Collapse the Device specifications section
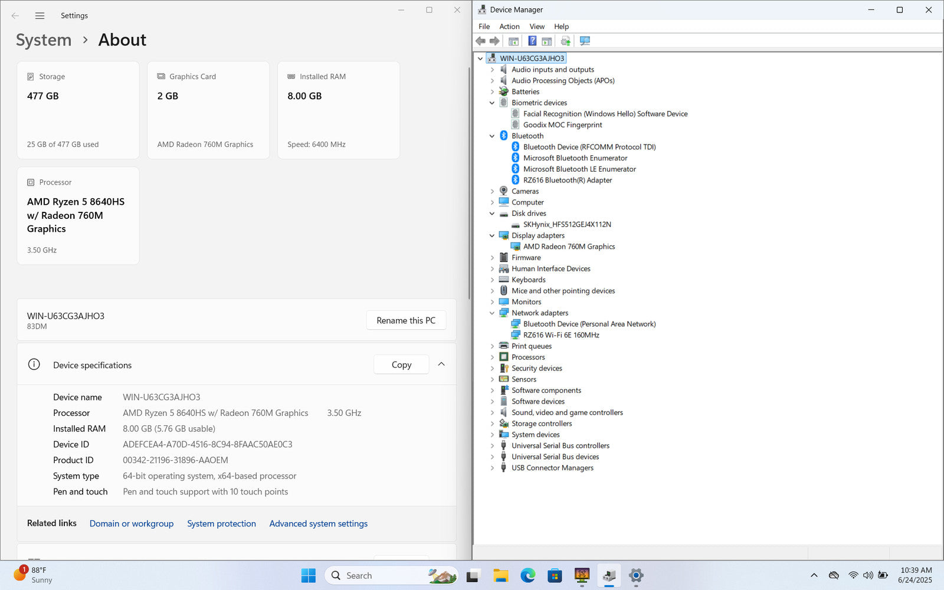The image size is (944, 590). click(441, 365)
